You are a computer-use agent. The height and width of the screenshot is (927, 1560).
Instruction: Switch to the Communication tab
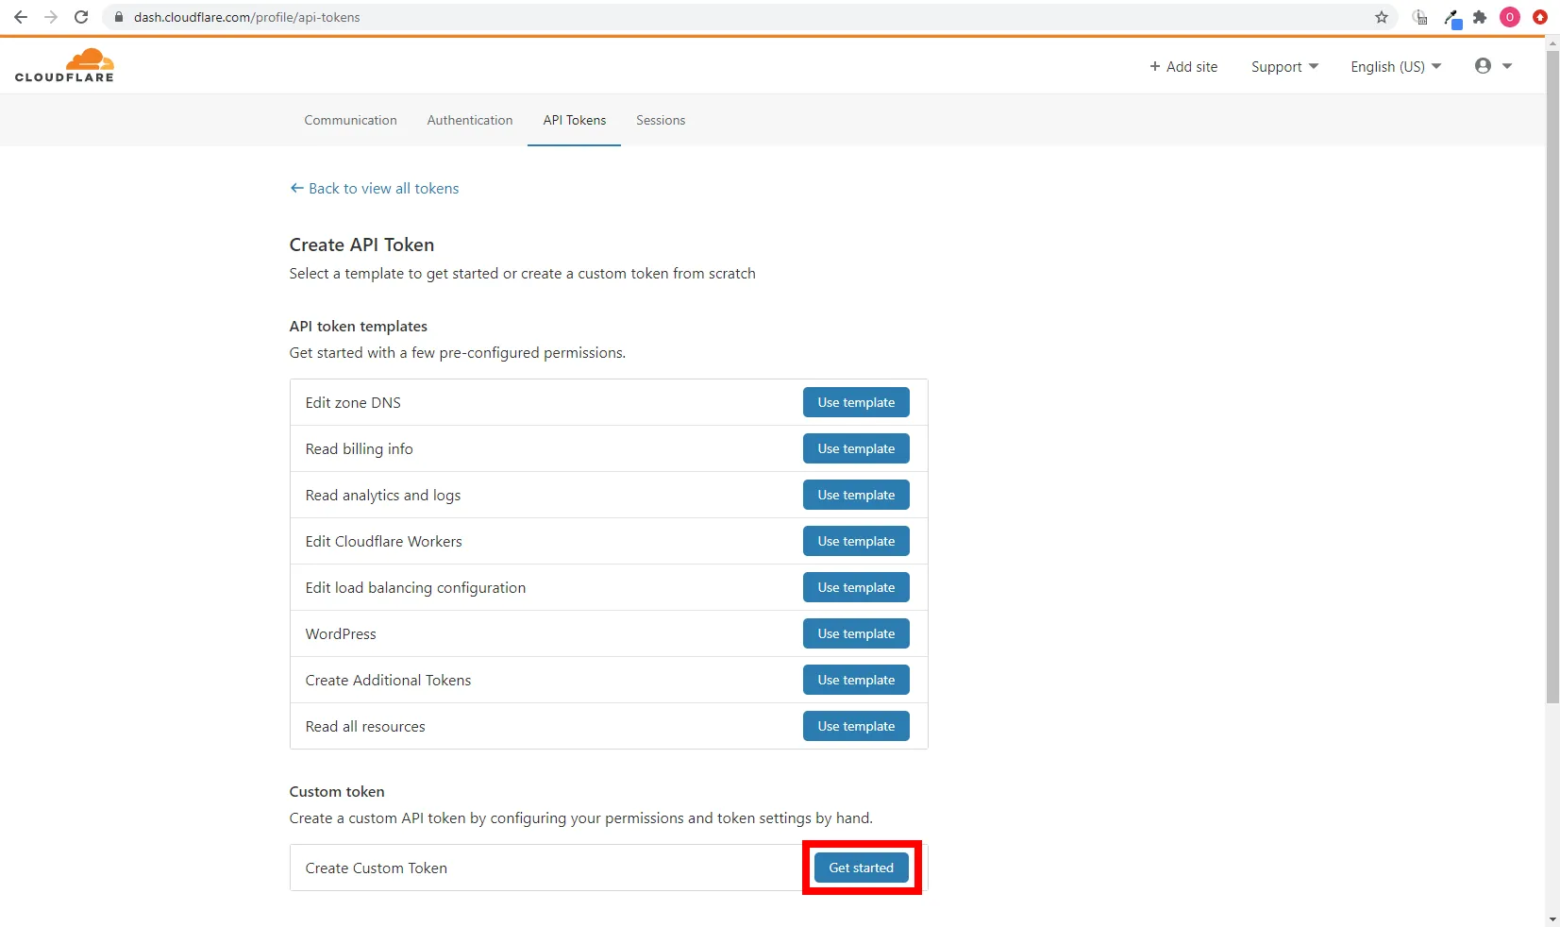tap(350, 120)
